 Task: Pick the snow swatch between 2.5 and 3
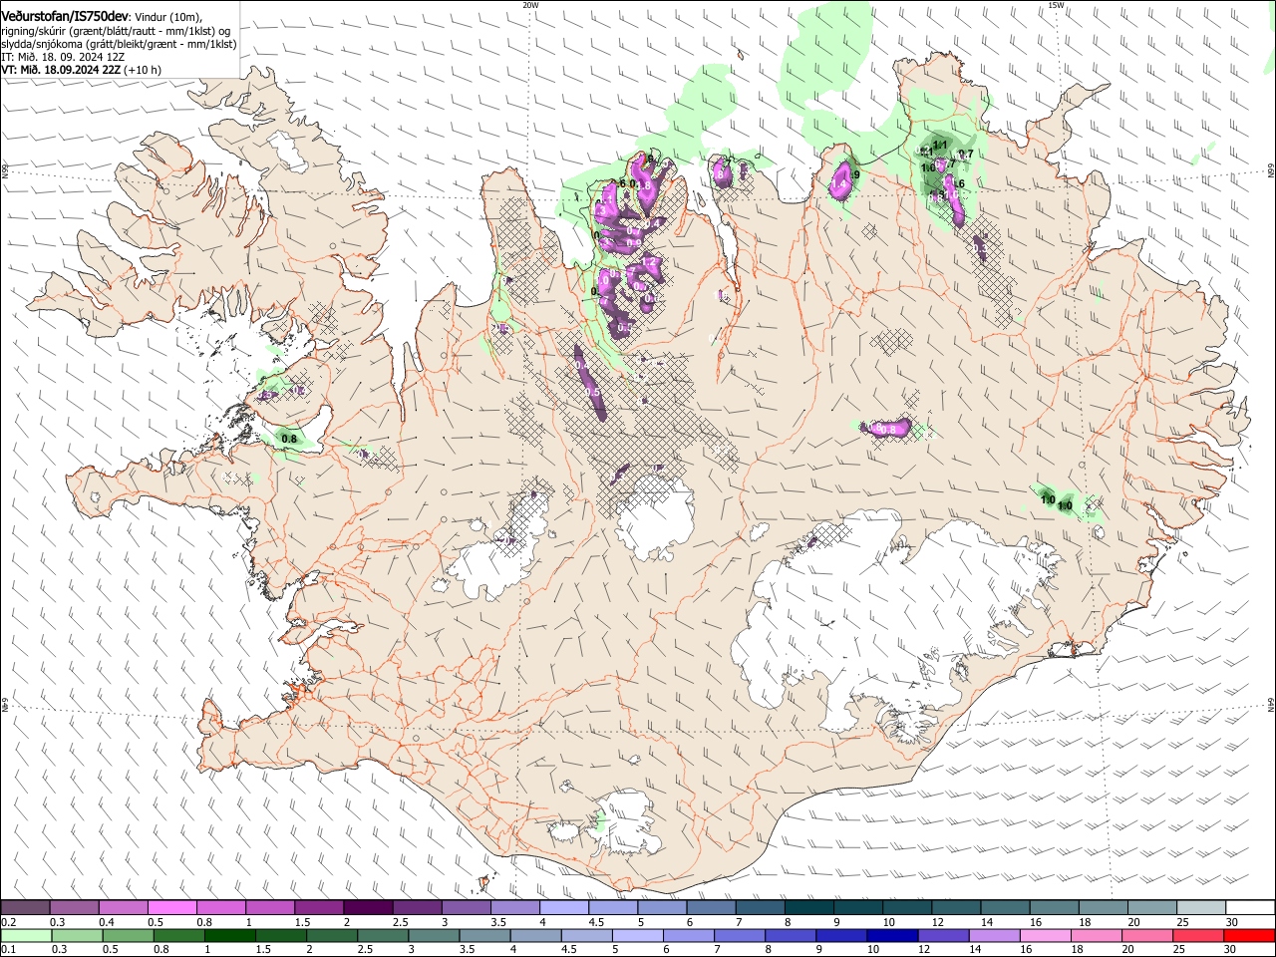tap(417, 908)
